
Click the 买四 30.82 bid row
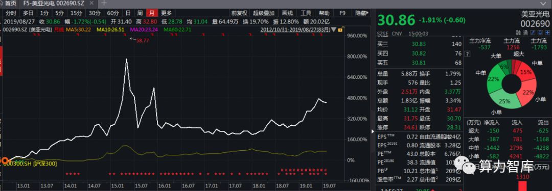(x=419, y=53)
